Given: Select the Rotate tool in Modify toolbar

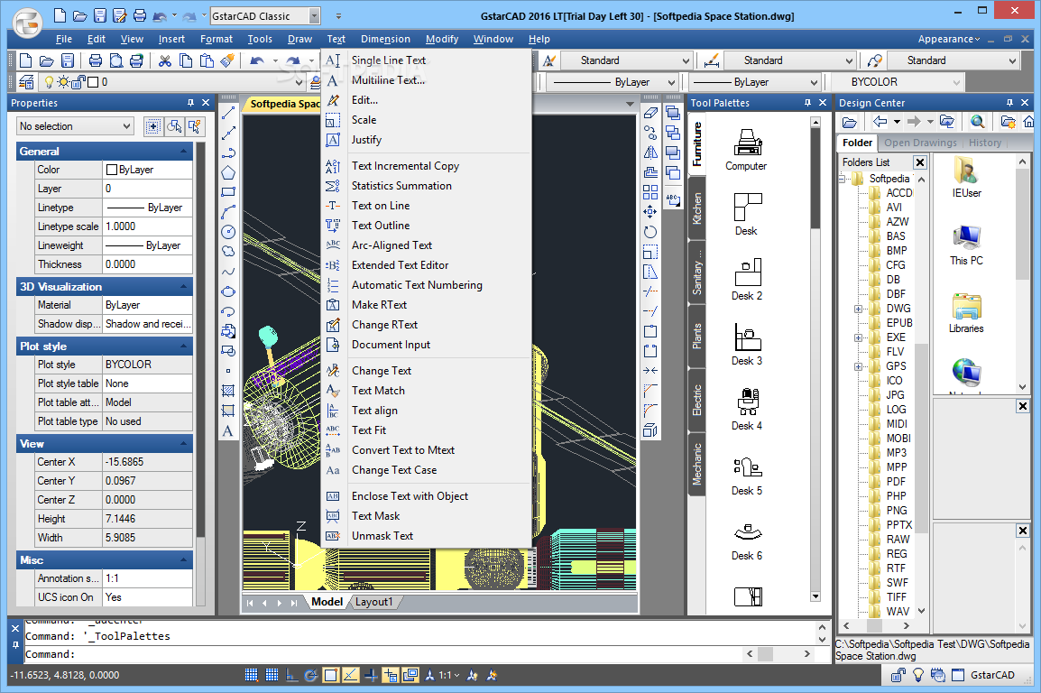Looking at the screenshot, I should (650, 232).
